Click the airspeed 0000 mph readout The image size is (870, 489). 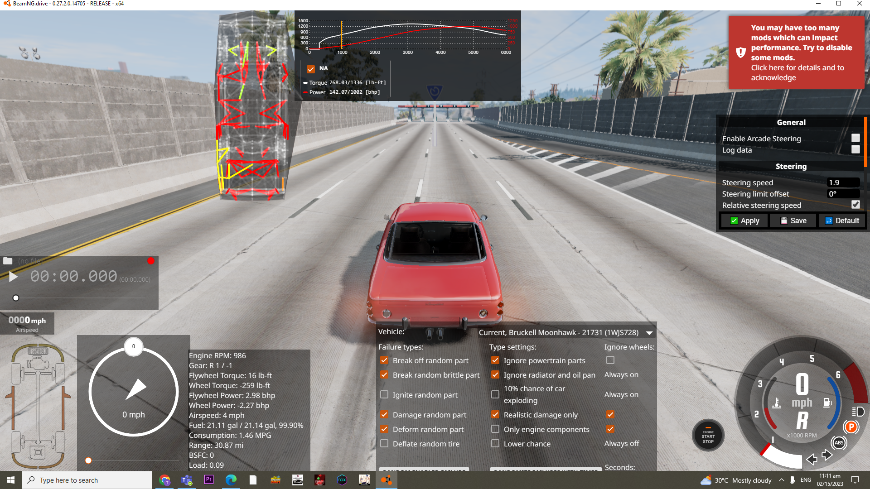(x=27, y=321)
